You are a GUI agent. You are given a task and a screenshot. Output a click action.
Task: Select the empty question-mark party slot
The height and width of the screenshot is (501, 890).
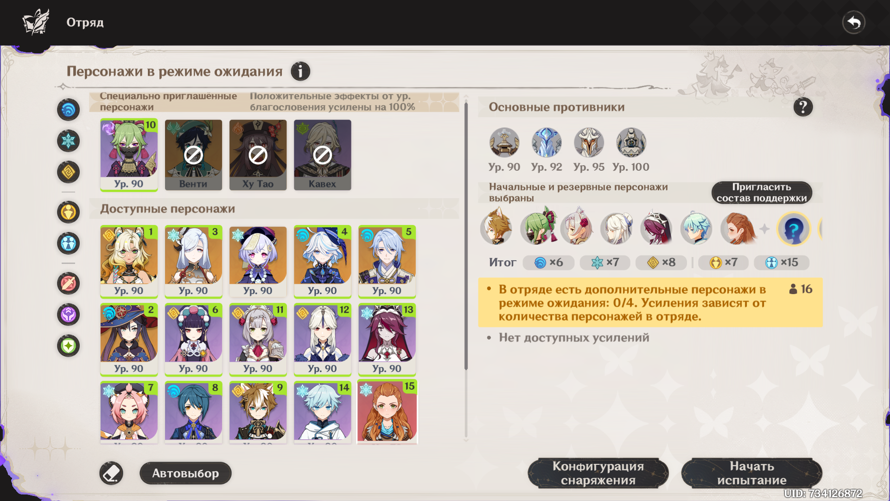tap(794, 229)
